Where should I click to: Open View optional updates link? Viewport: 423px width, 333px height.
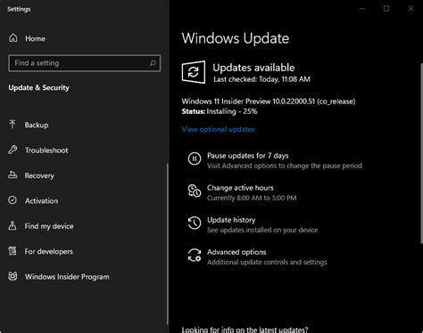218,129
